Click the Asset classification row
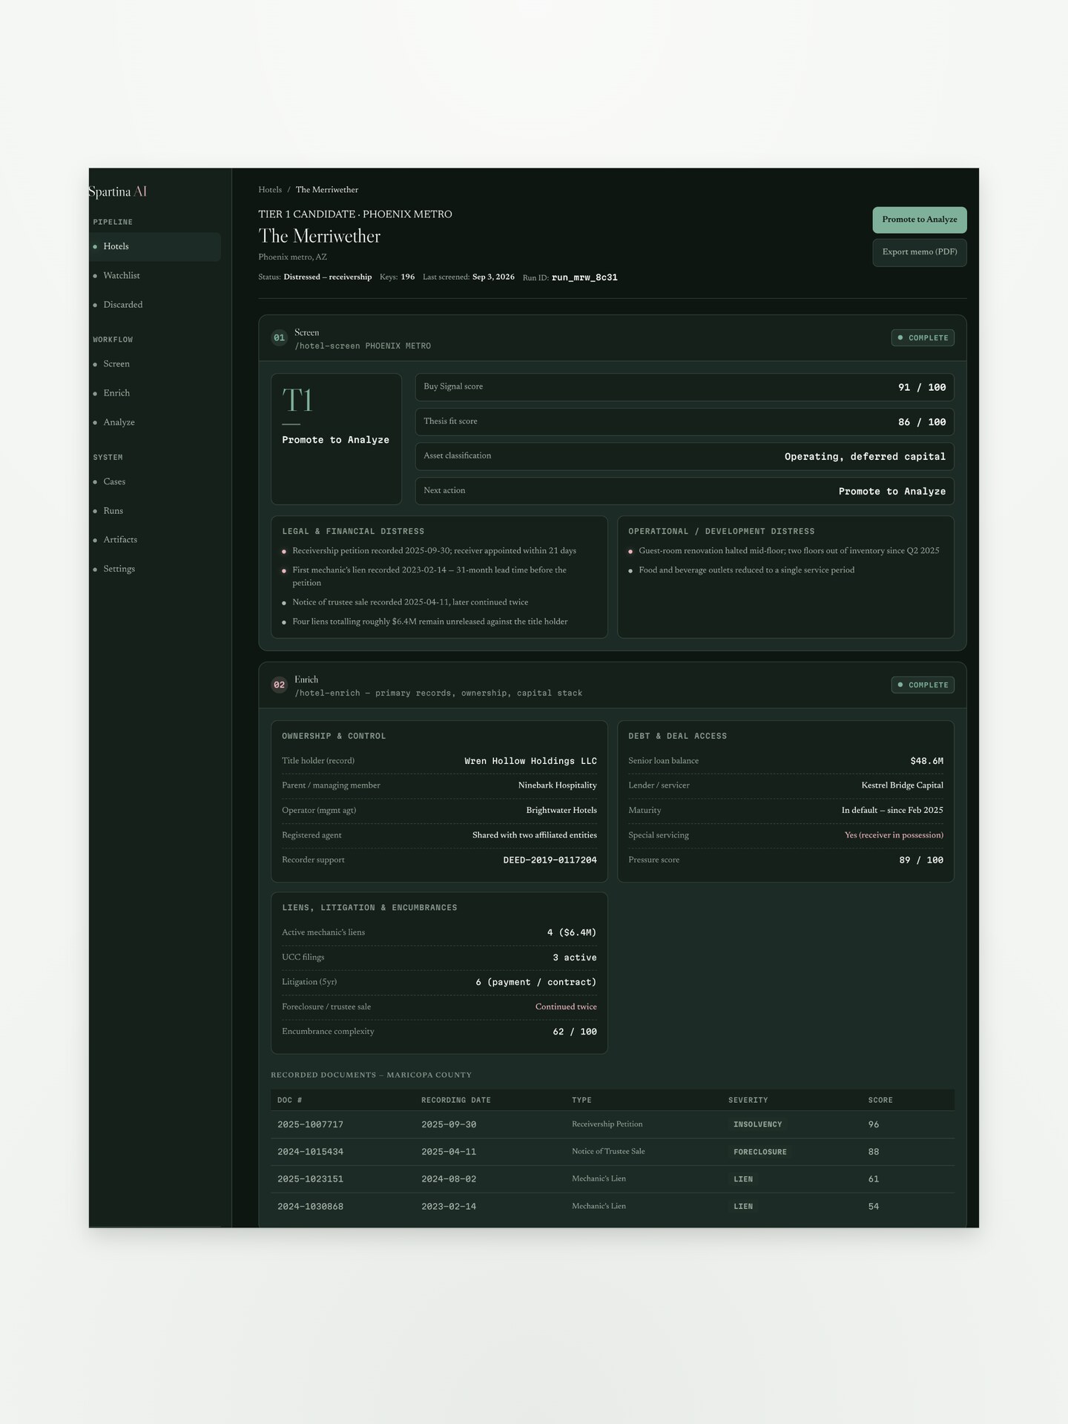The image size is (1068, 1424). click(x=685, y=457)
